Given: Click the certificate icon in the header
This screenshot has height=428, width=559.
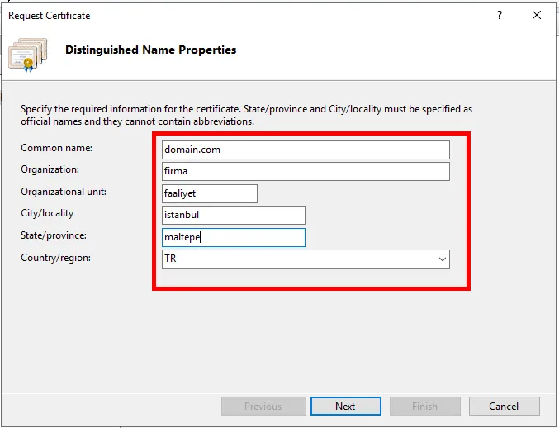Looking at the screenshot, I should click(26, 54).
